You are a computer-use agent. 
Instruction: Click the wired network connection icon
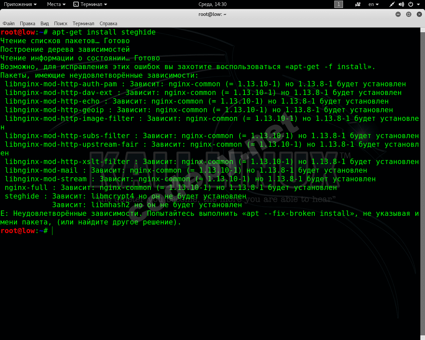pyautogui.click(x=392, y=4)
